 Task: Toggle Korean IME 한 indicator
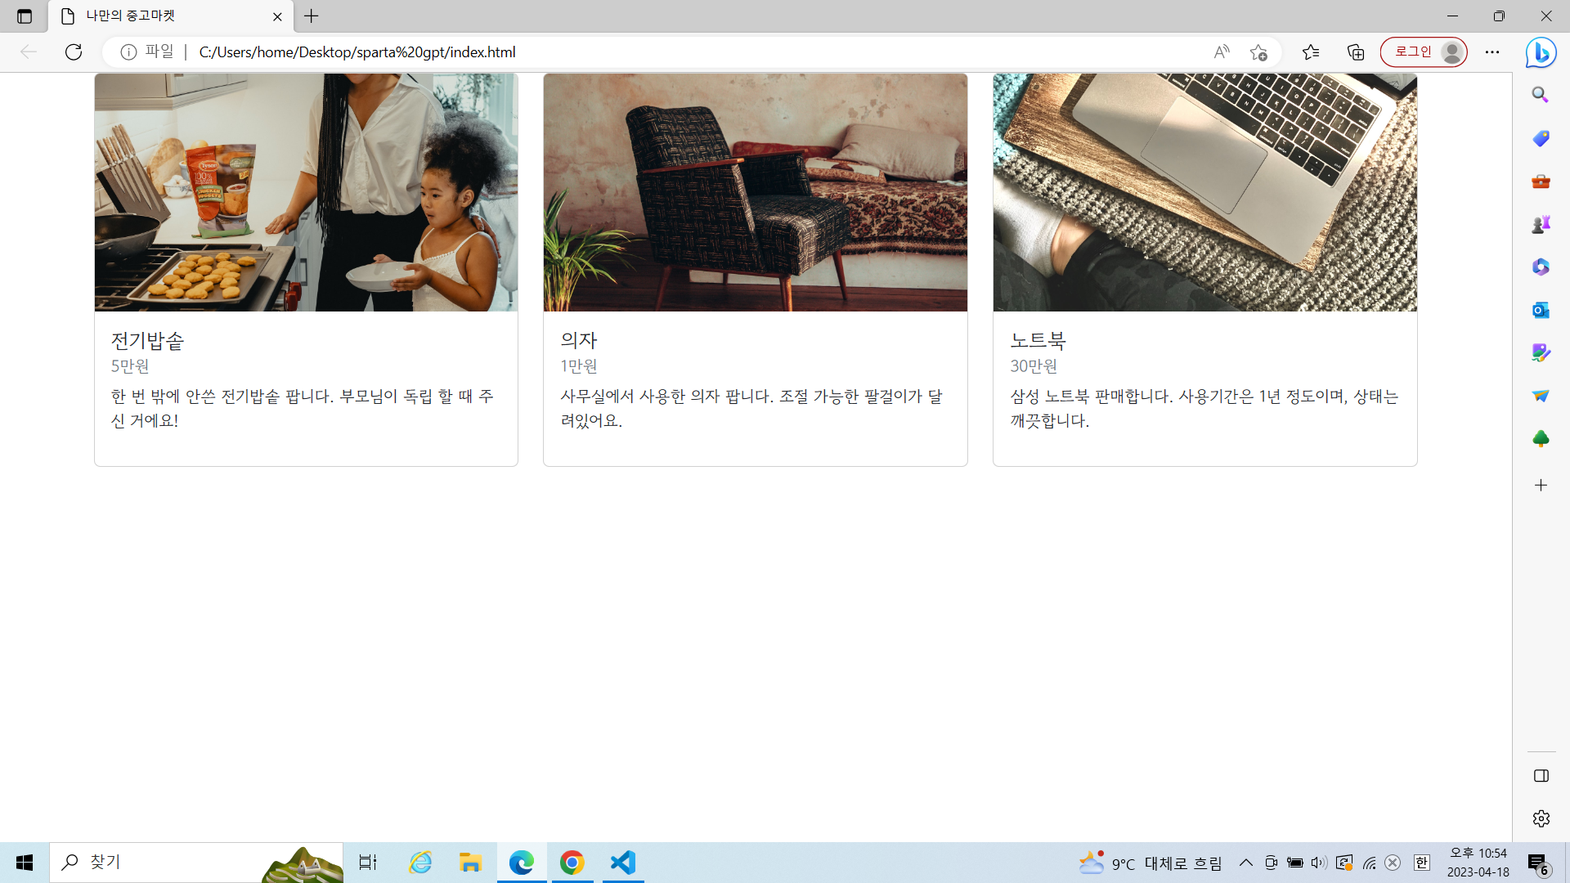(1422, 863)
